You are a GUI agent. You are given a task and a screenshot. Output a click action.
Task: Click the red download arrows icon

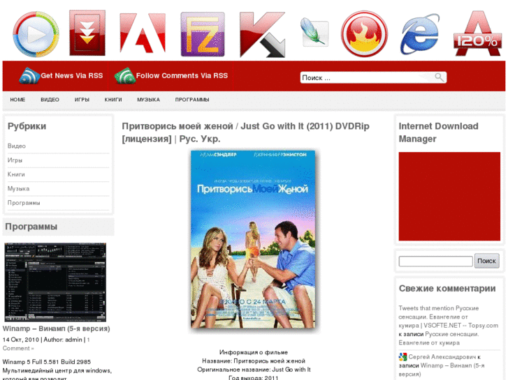point(87,33)
